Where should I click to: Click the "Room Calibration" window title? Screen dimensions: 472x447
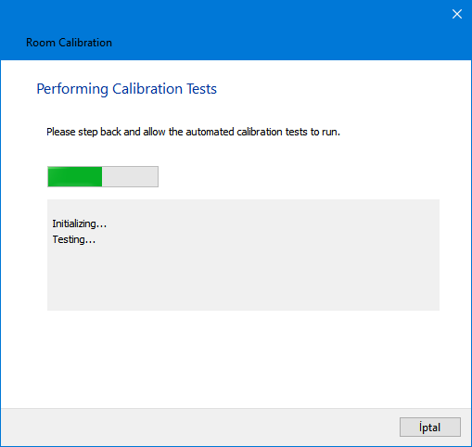click(x=69, y=43)
